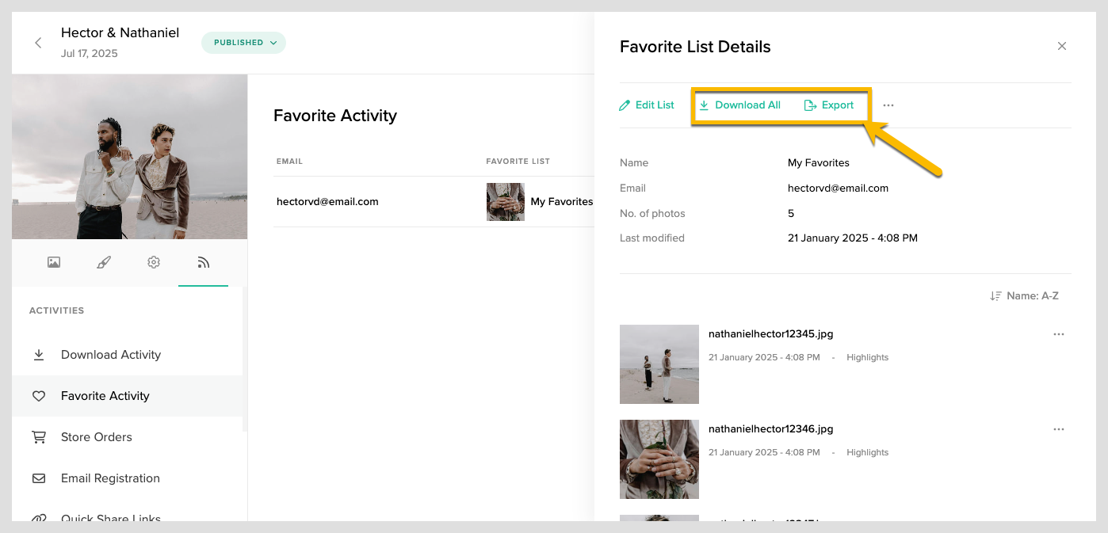Screen dimensions: 1108x533
Task: Close the Favorite List Details panel
Action: [x=1062, y=46]
